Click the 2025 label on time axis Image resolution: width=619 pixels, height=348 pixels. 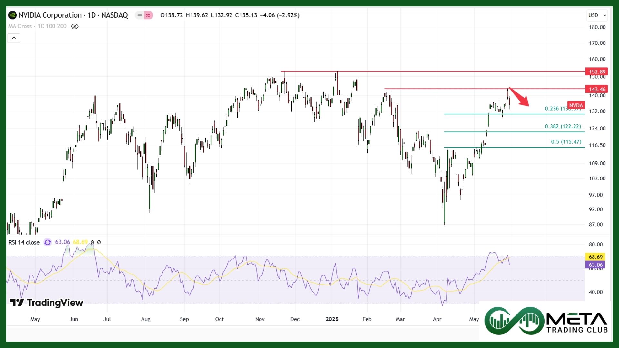[332, 319]
